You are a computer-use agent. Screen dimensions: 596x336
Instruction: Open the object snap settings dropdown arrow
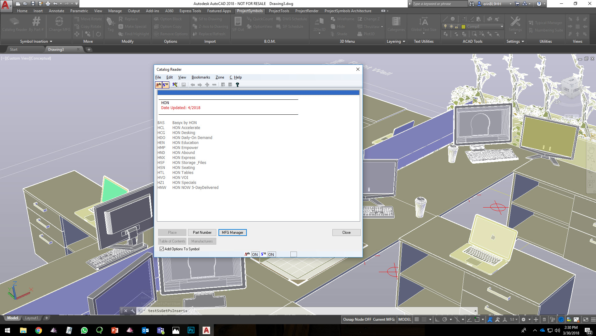tap(483, 319)
